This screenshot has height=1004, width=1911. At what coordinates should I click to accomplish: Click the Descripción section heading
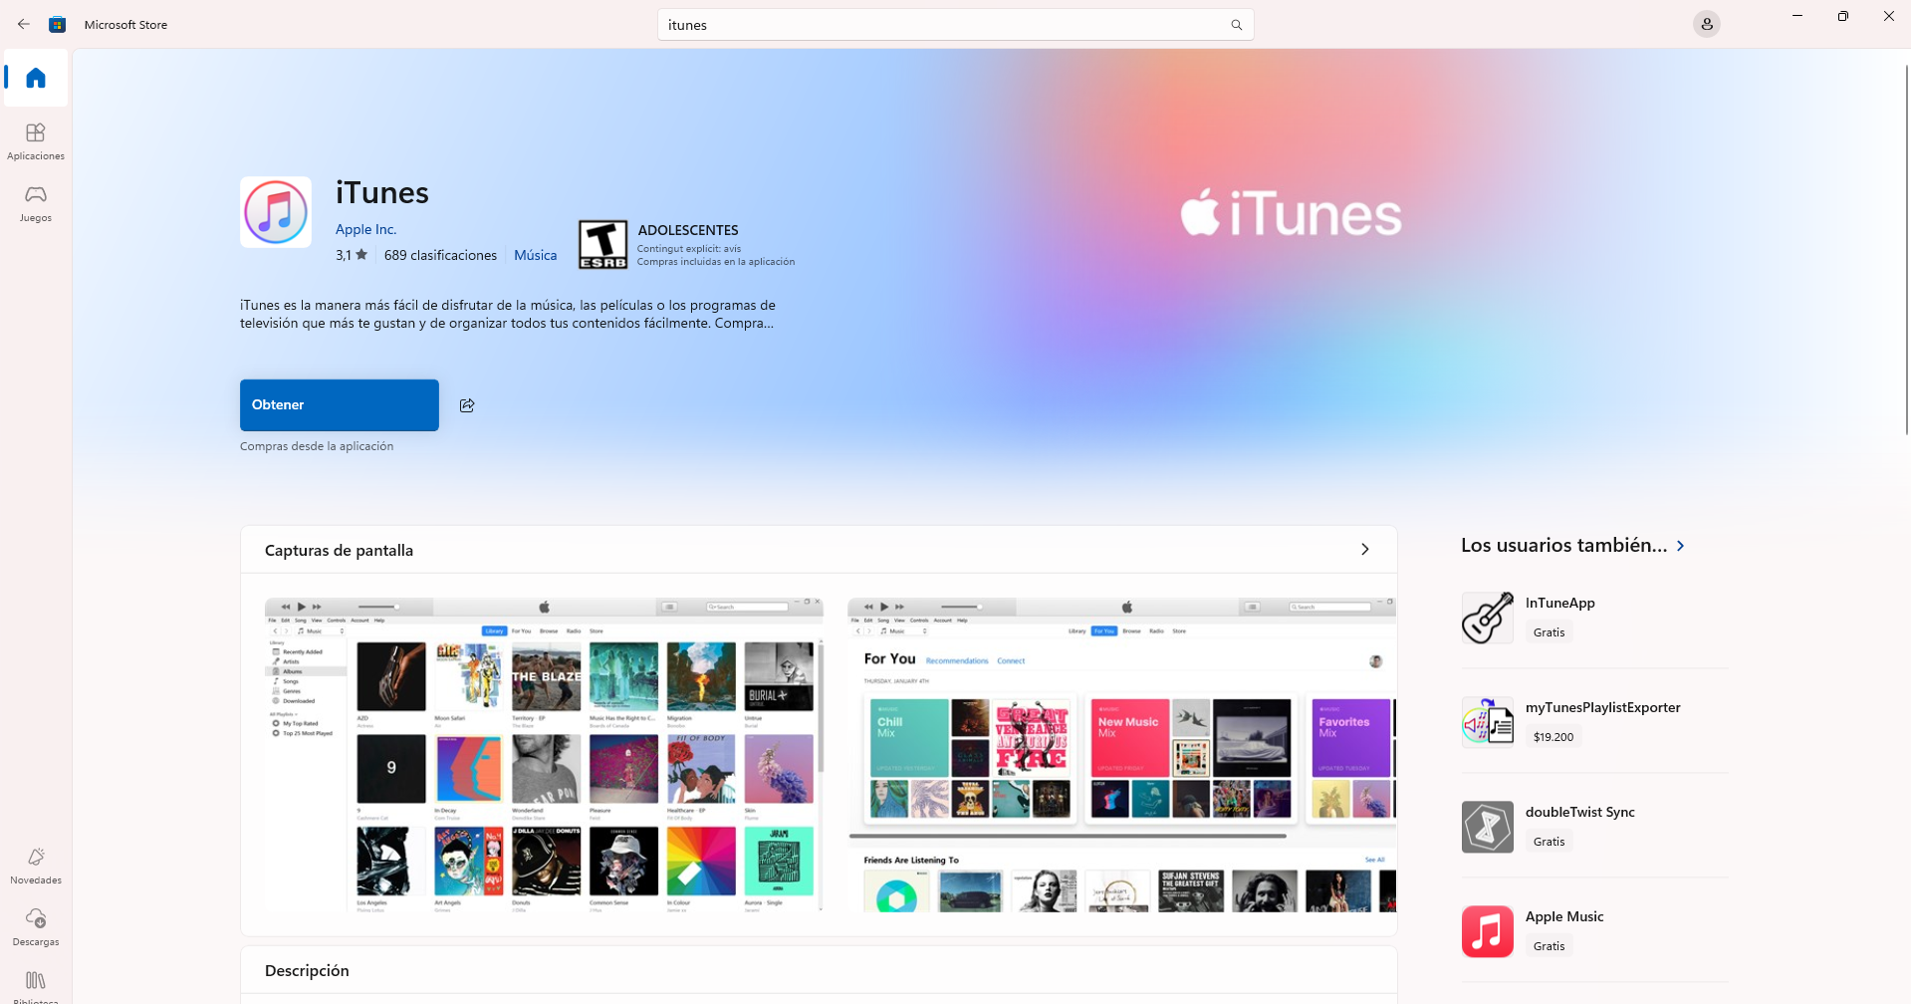307,970
